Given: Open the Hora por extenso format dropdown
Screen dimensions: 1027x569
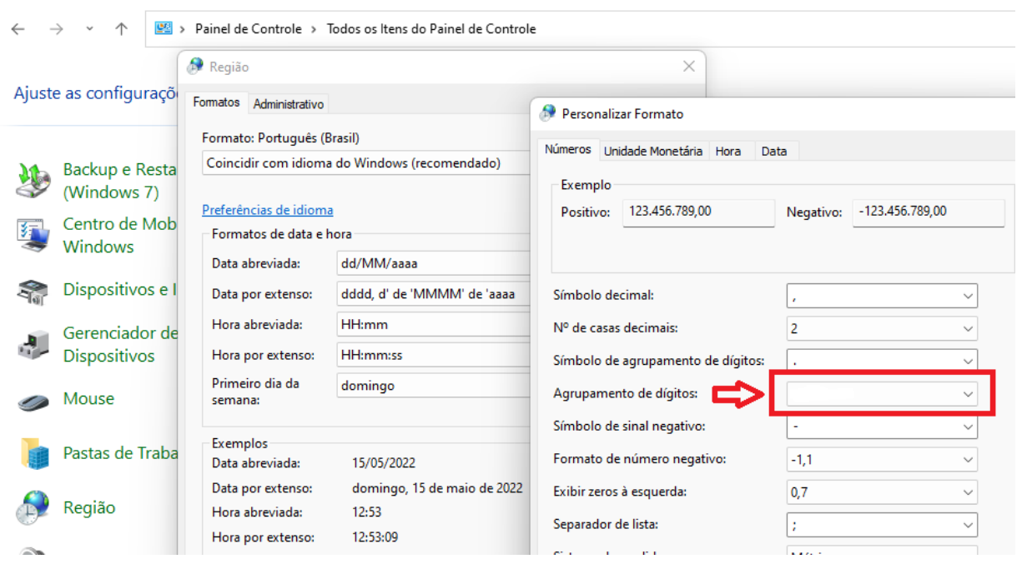Looking at the screenshot, I should [x=434, y=355].
